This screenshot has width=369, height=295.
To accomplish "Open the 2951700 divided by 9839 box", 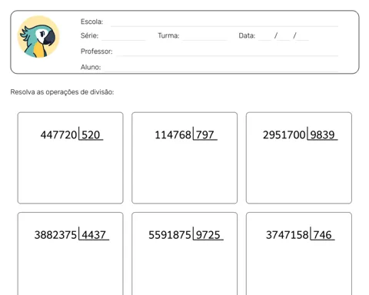I will click(x=299, y=157).
